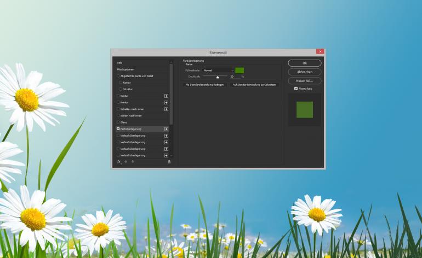Open the green overlay color swatch
This screenshot has width=422, height=258.
click(239, 71)
